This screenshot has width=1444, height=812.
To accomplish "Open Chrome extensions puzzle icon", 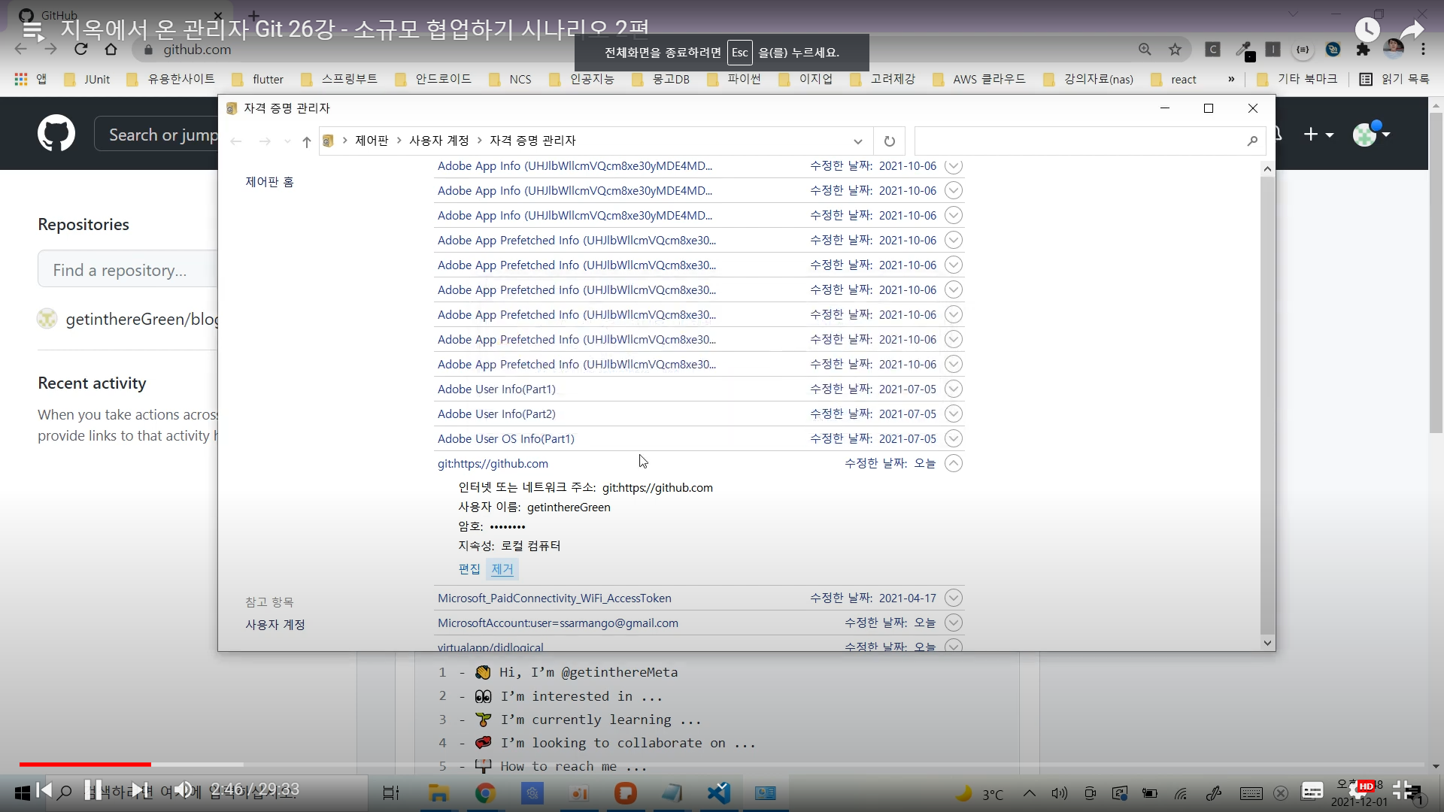I will tap(1363, 50).
